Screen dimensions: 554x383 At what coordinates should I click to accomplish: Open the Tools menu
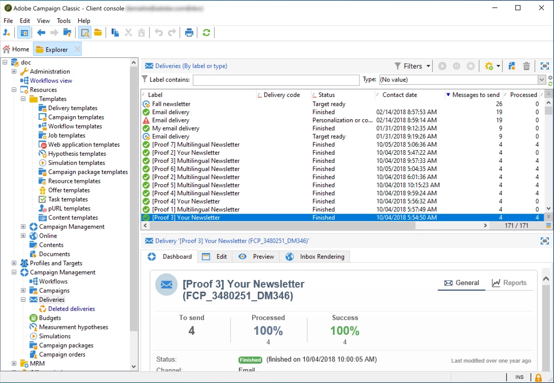tap(63, 21)
